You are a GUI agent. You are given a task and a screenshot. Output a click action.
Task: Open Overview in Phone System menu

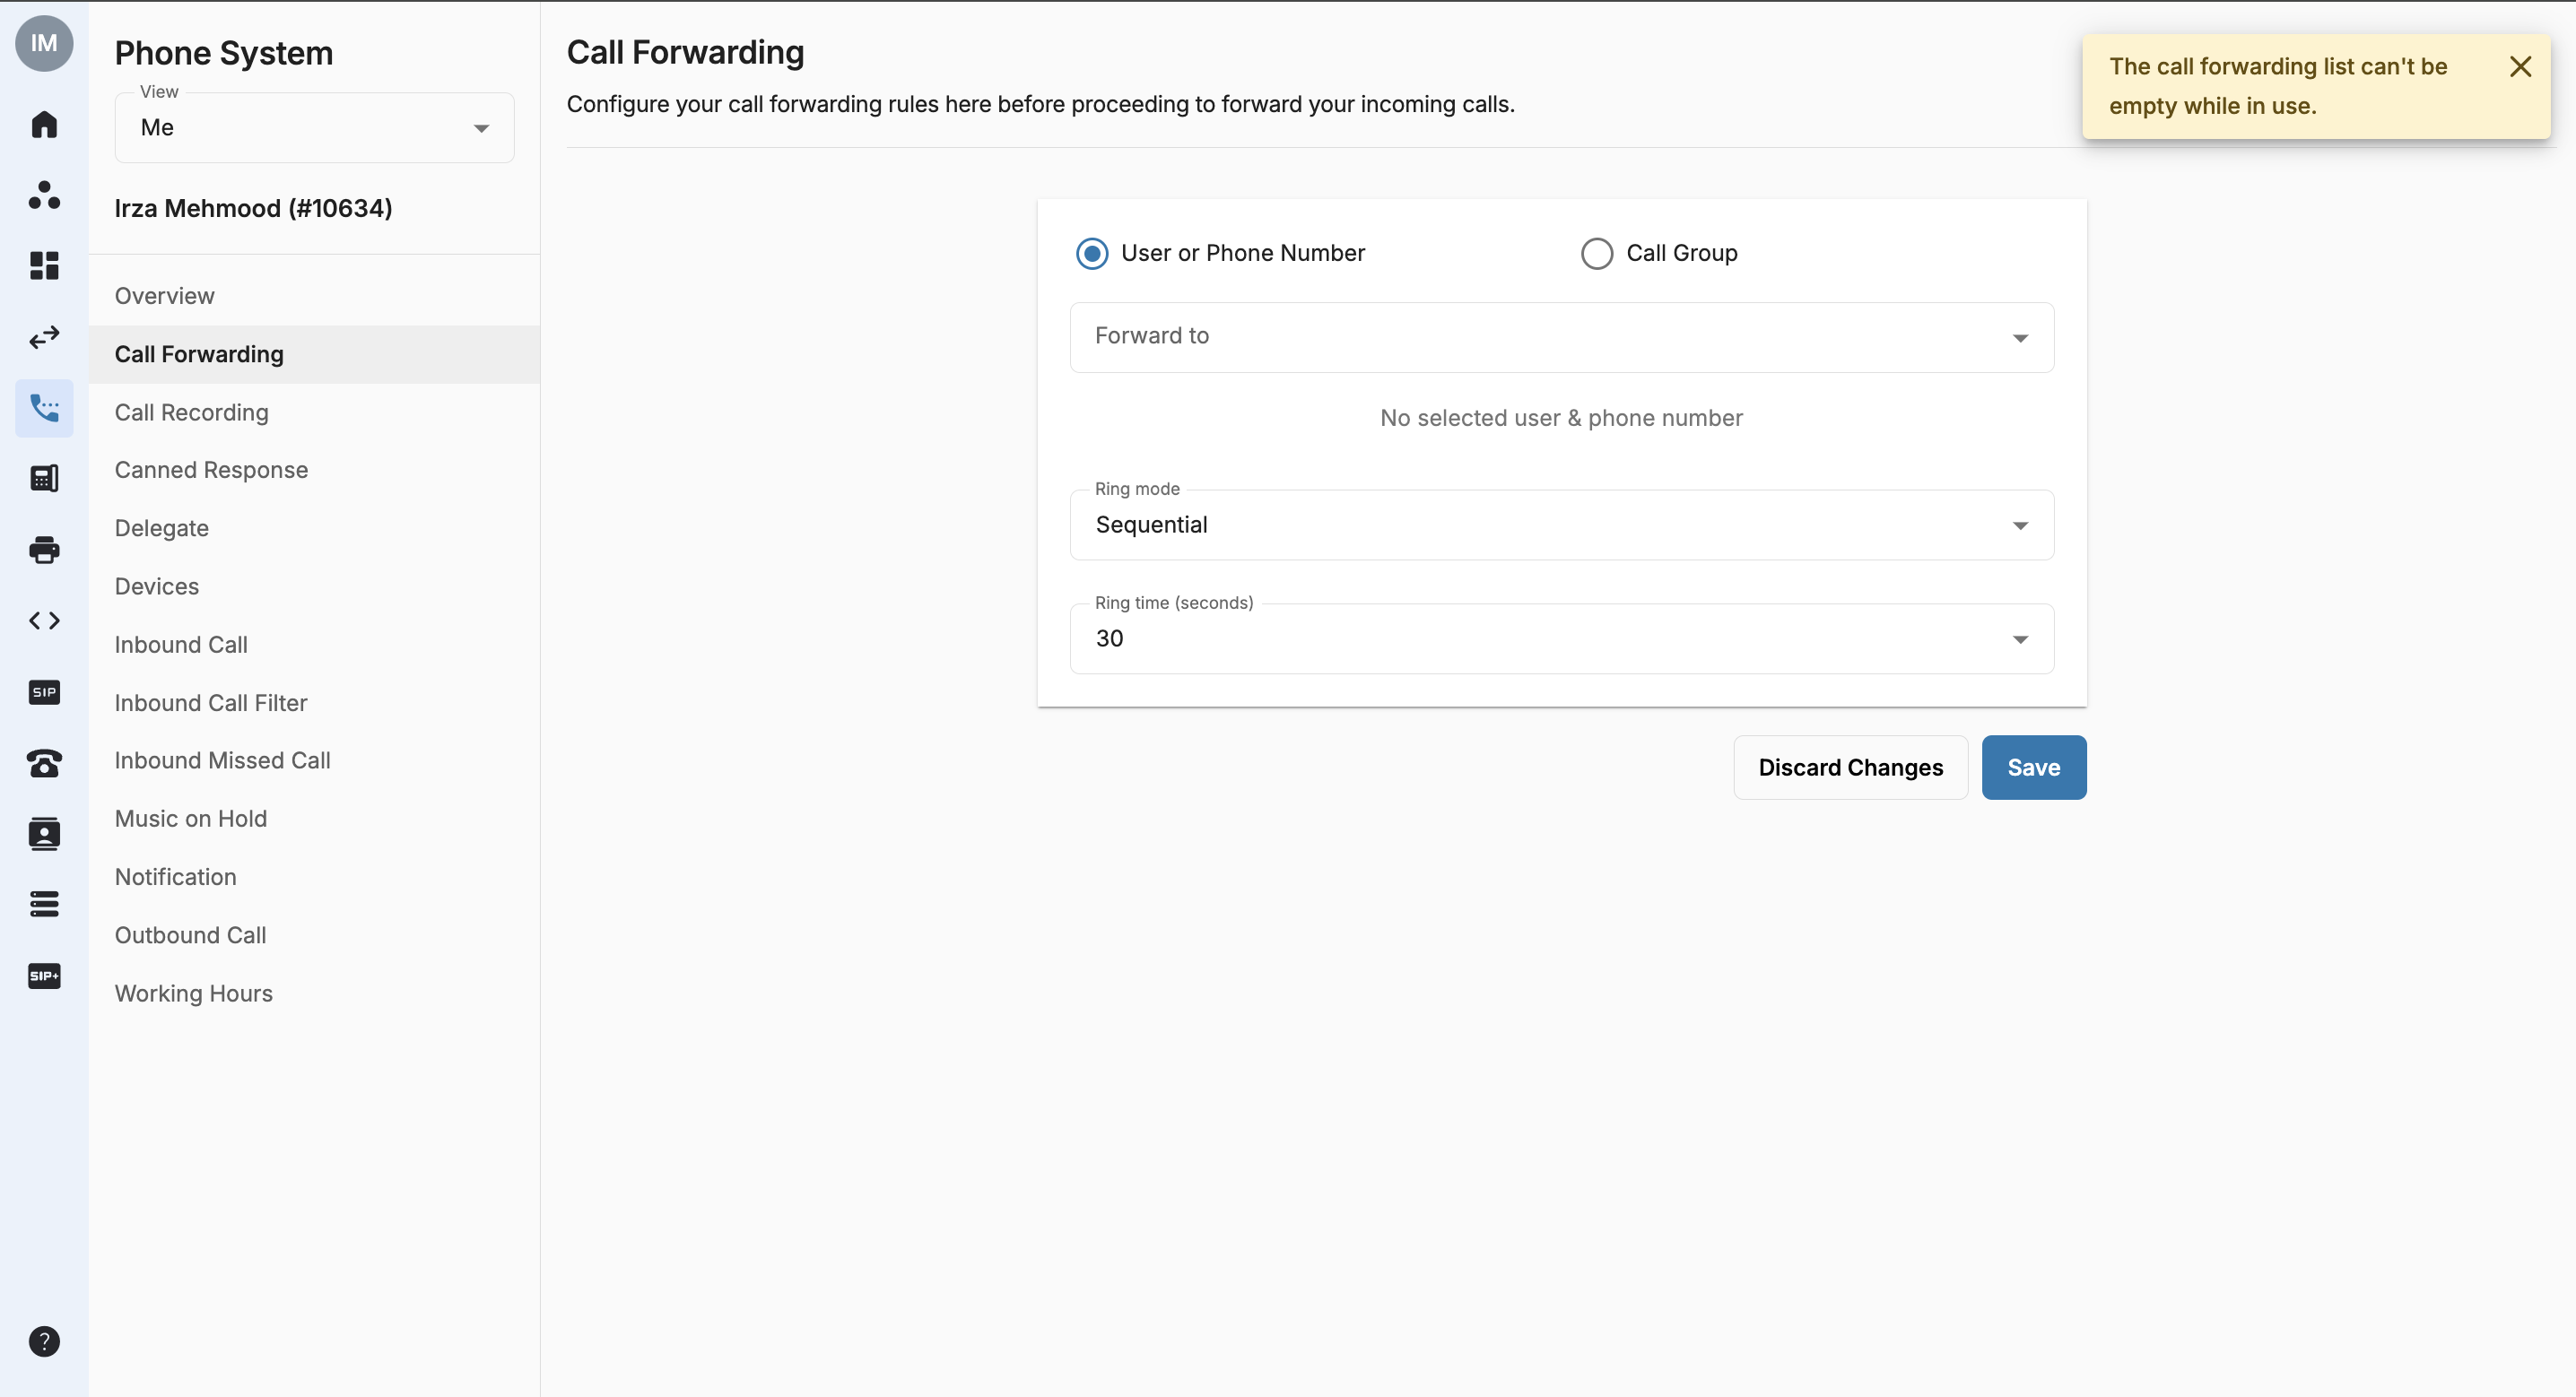[x=314, y=296]
